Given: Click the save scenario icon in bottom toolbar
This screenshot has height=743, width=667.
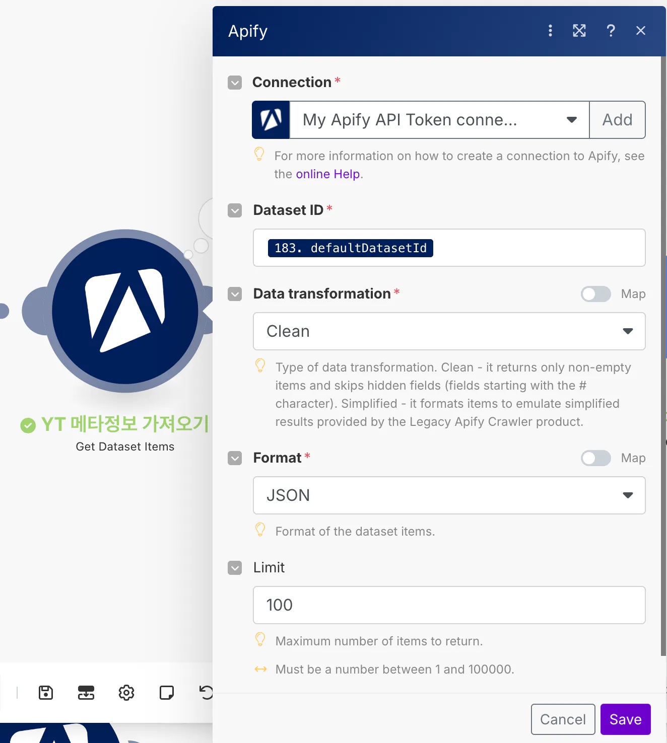Looking at the screenshot, I should tap(46, 693).
